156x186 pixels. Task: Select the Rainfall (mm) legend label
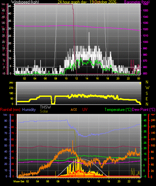[10, 110]
